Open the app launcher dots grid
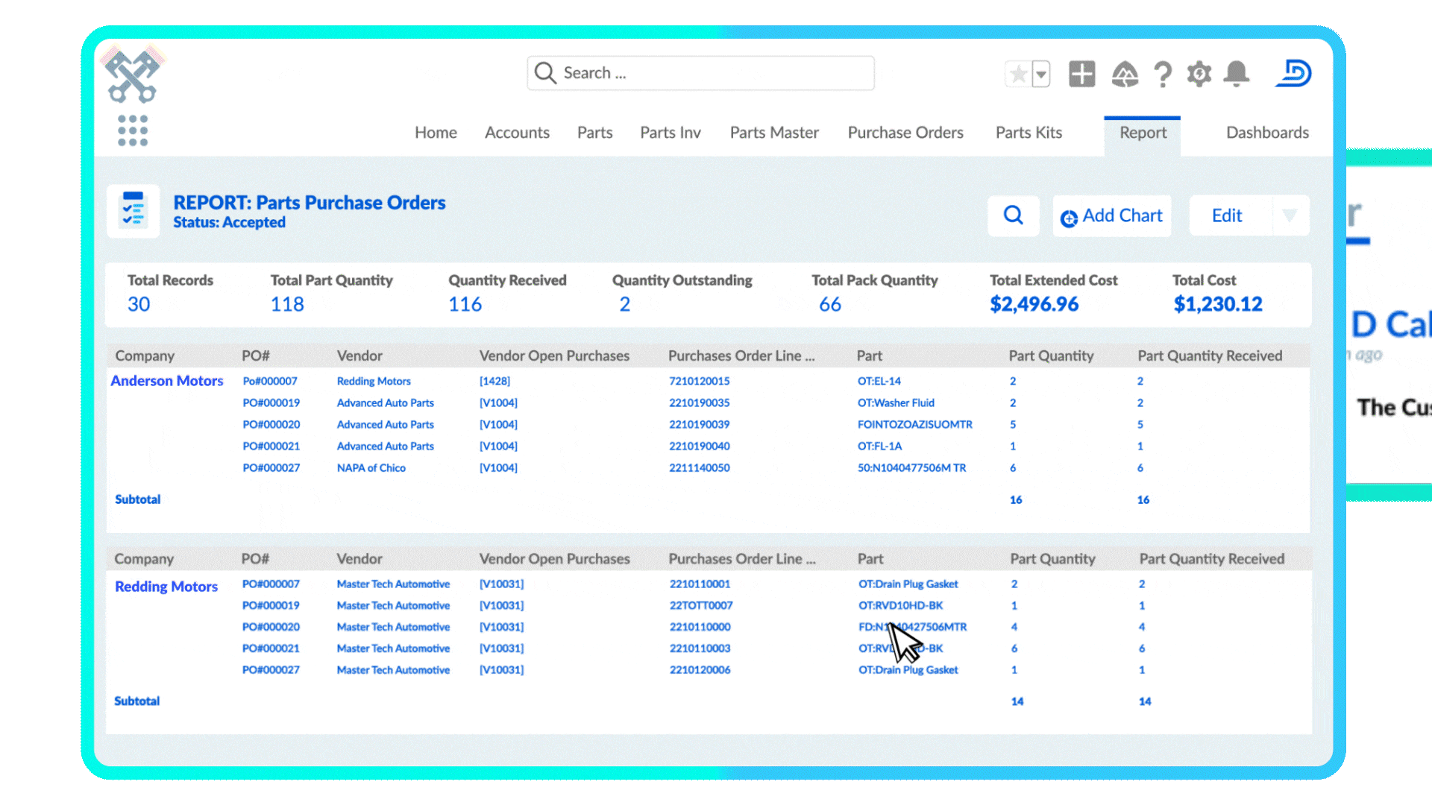The image size is (1432, 805). click(x=133, y=130)
